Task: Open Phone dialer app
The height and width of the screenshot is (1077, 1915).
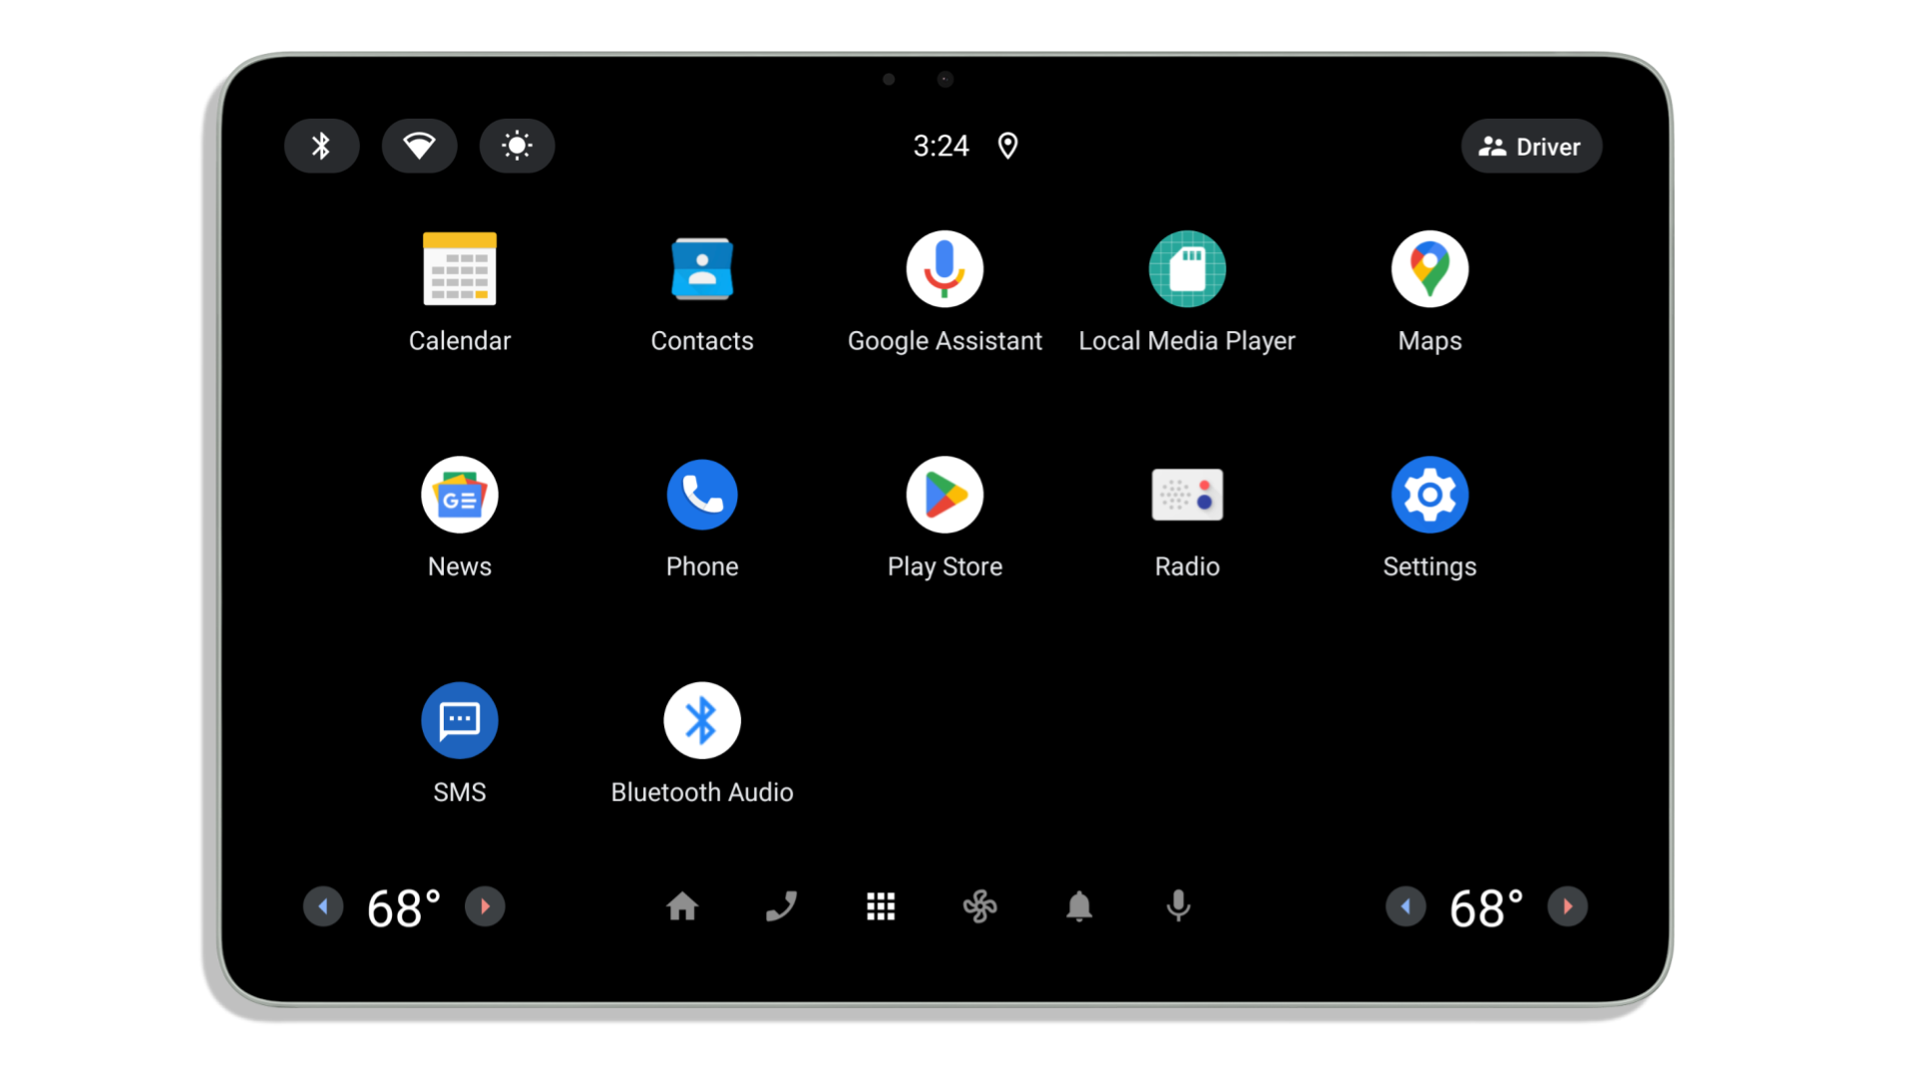Action: (x=702, y=495)
